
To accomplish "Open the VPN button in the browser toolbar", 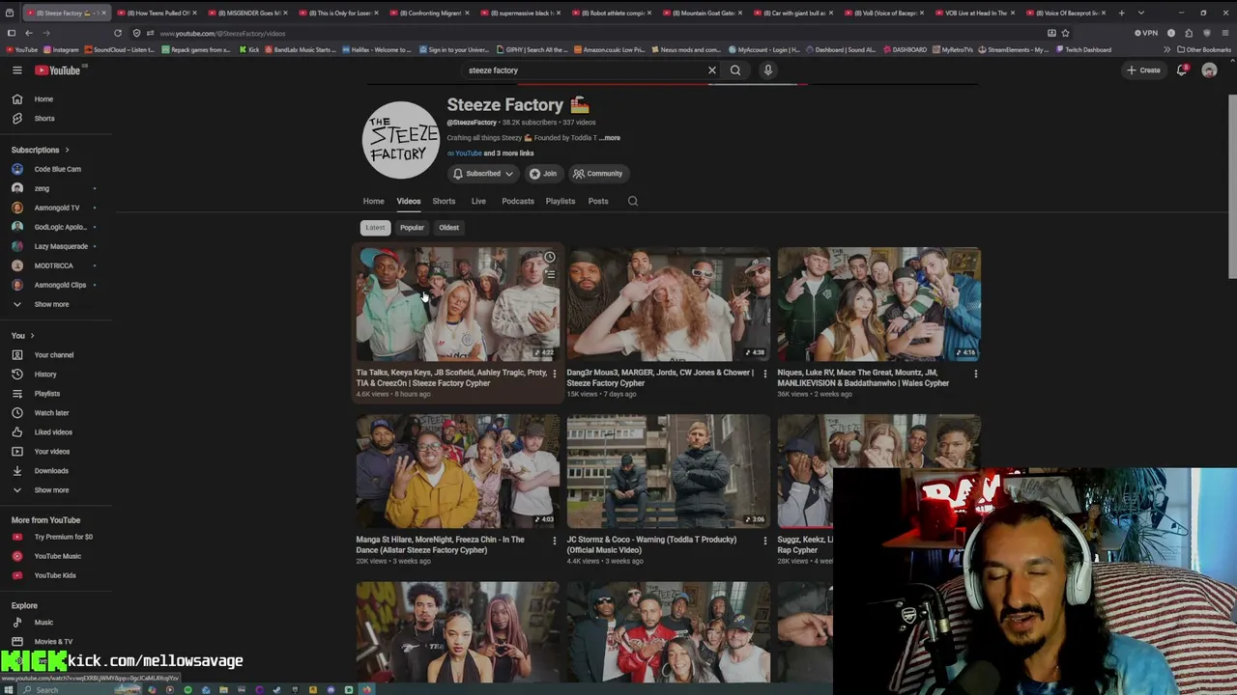I will point(1146,33).
